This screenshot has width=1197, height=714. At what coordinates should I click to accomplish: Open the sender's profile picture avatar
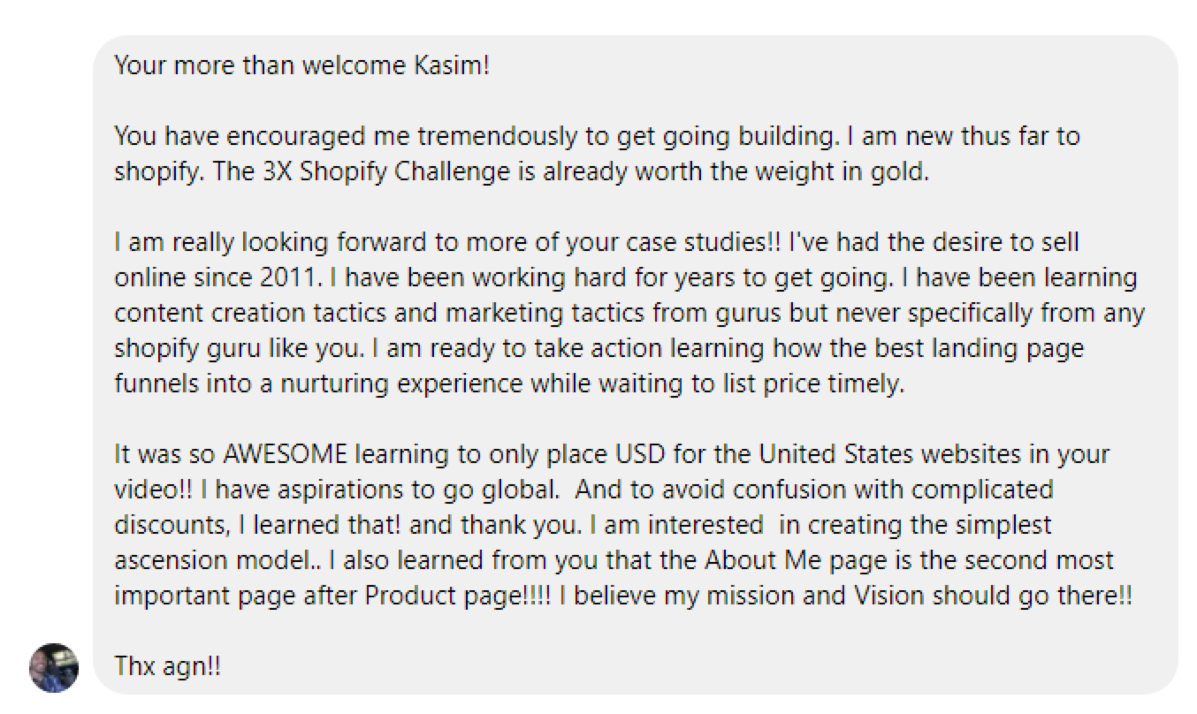pos(54,667)
